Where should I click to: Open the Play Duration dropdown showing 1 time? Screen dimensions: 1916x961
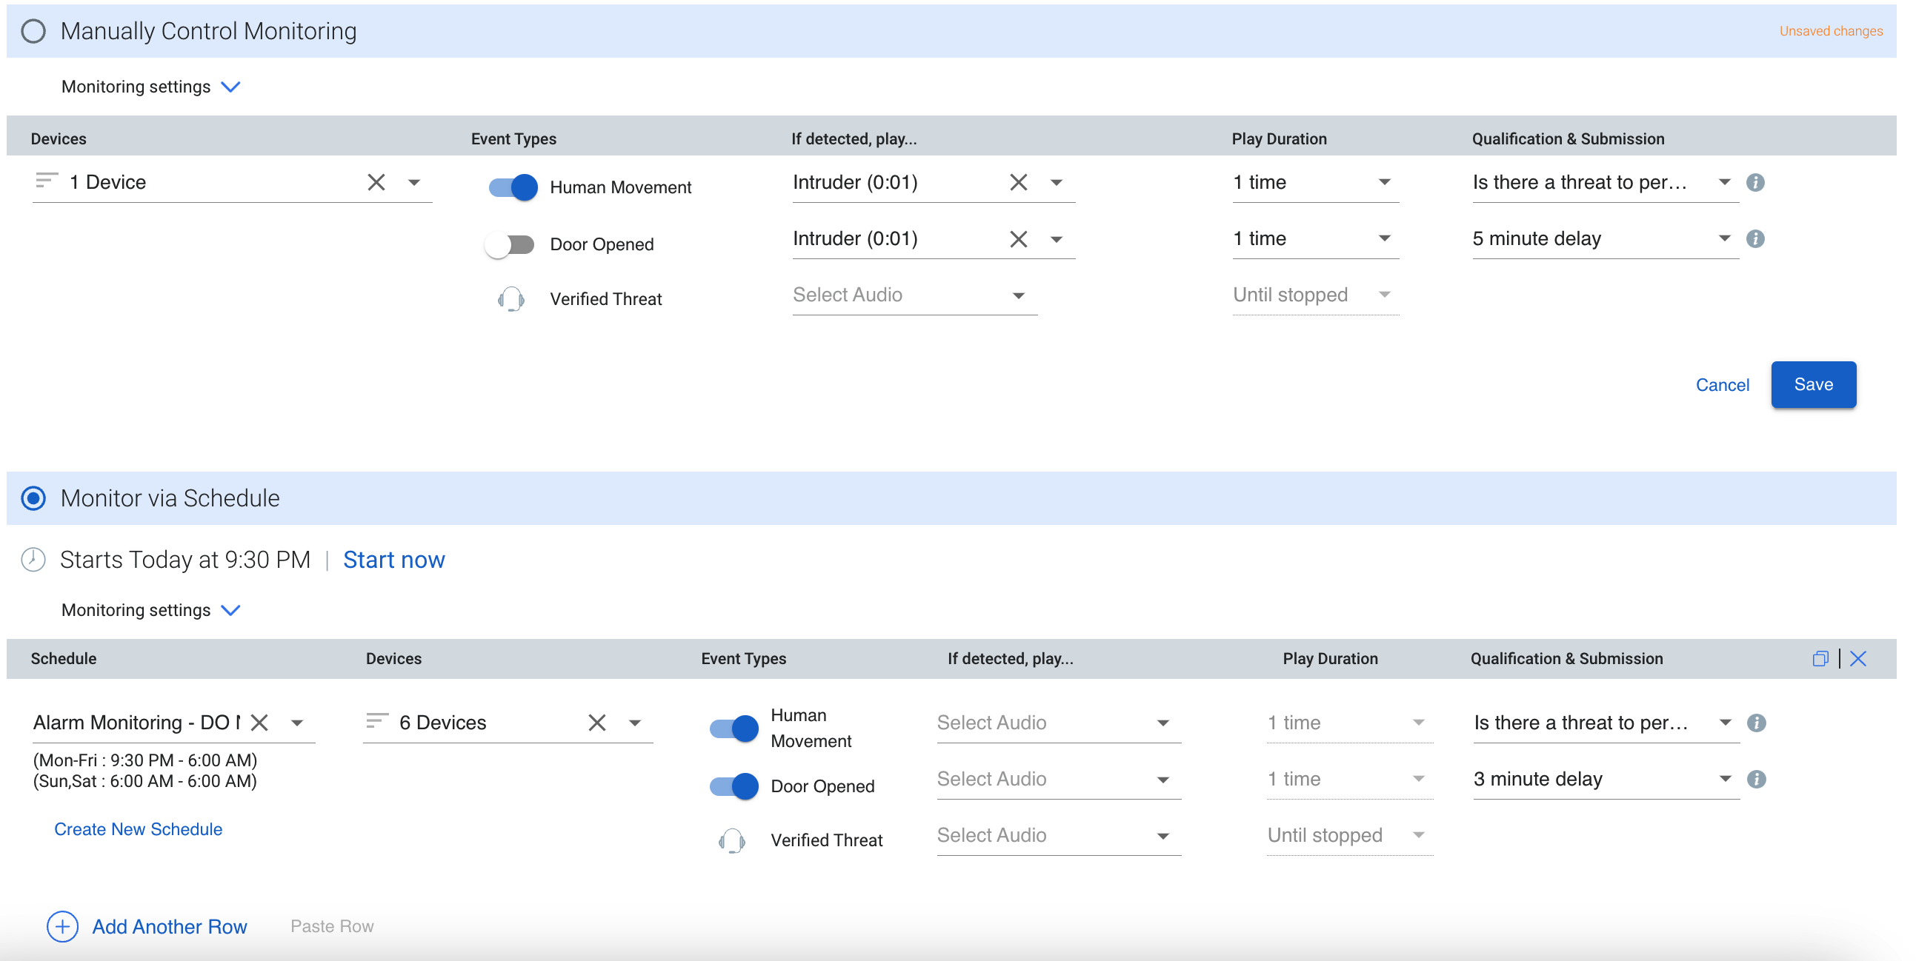pos(1314,182)
